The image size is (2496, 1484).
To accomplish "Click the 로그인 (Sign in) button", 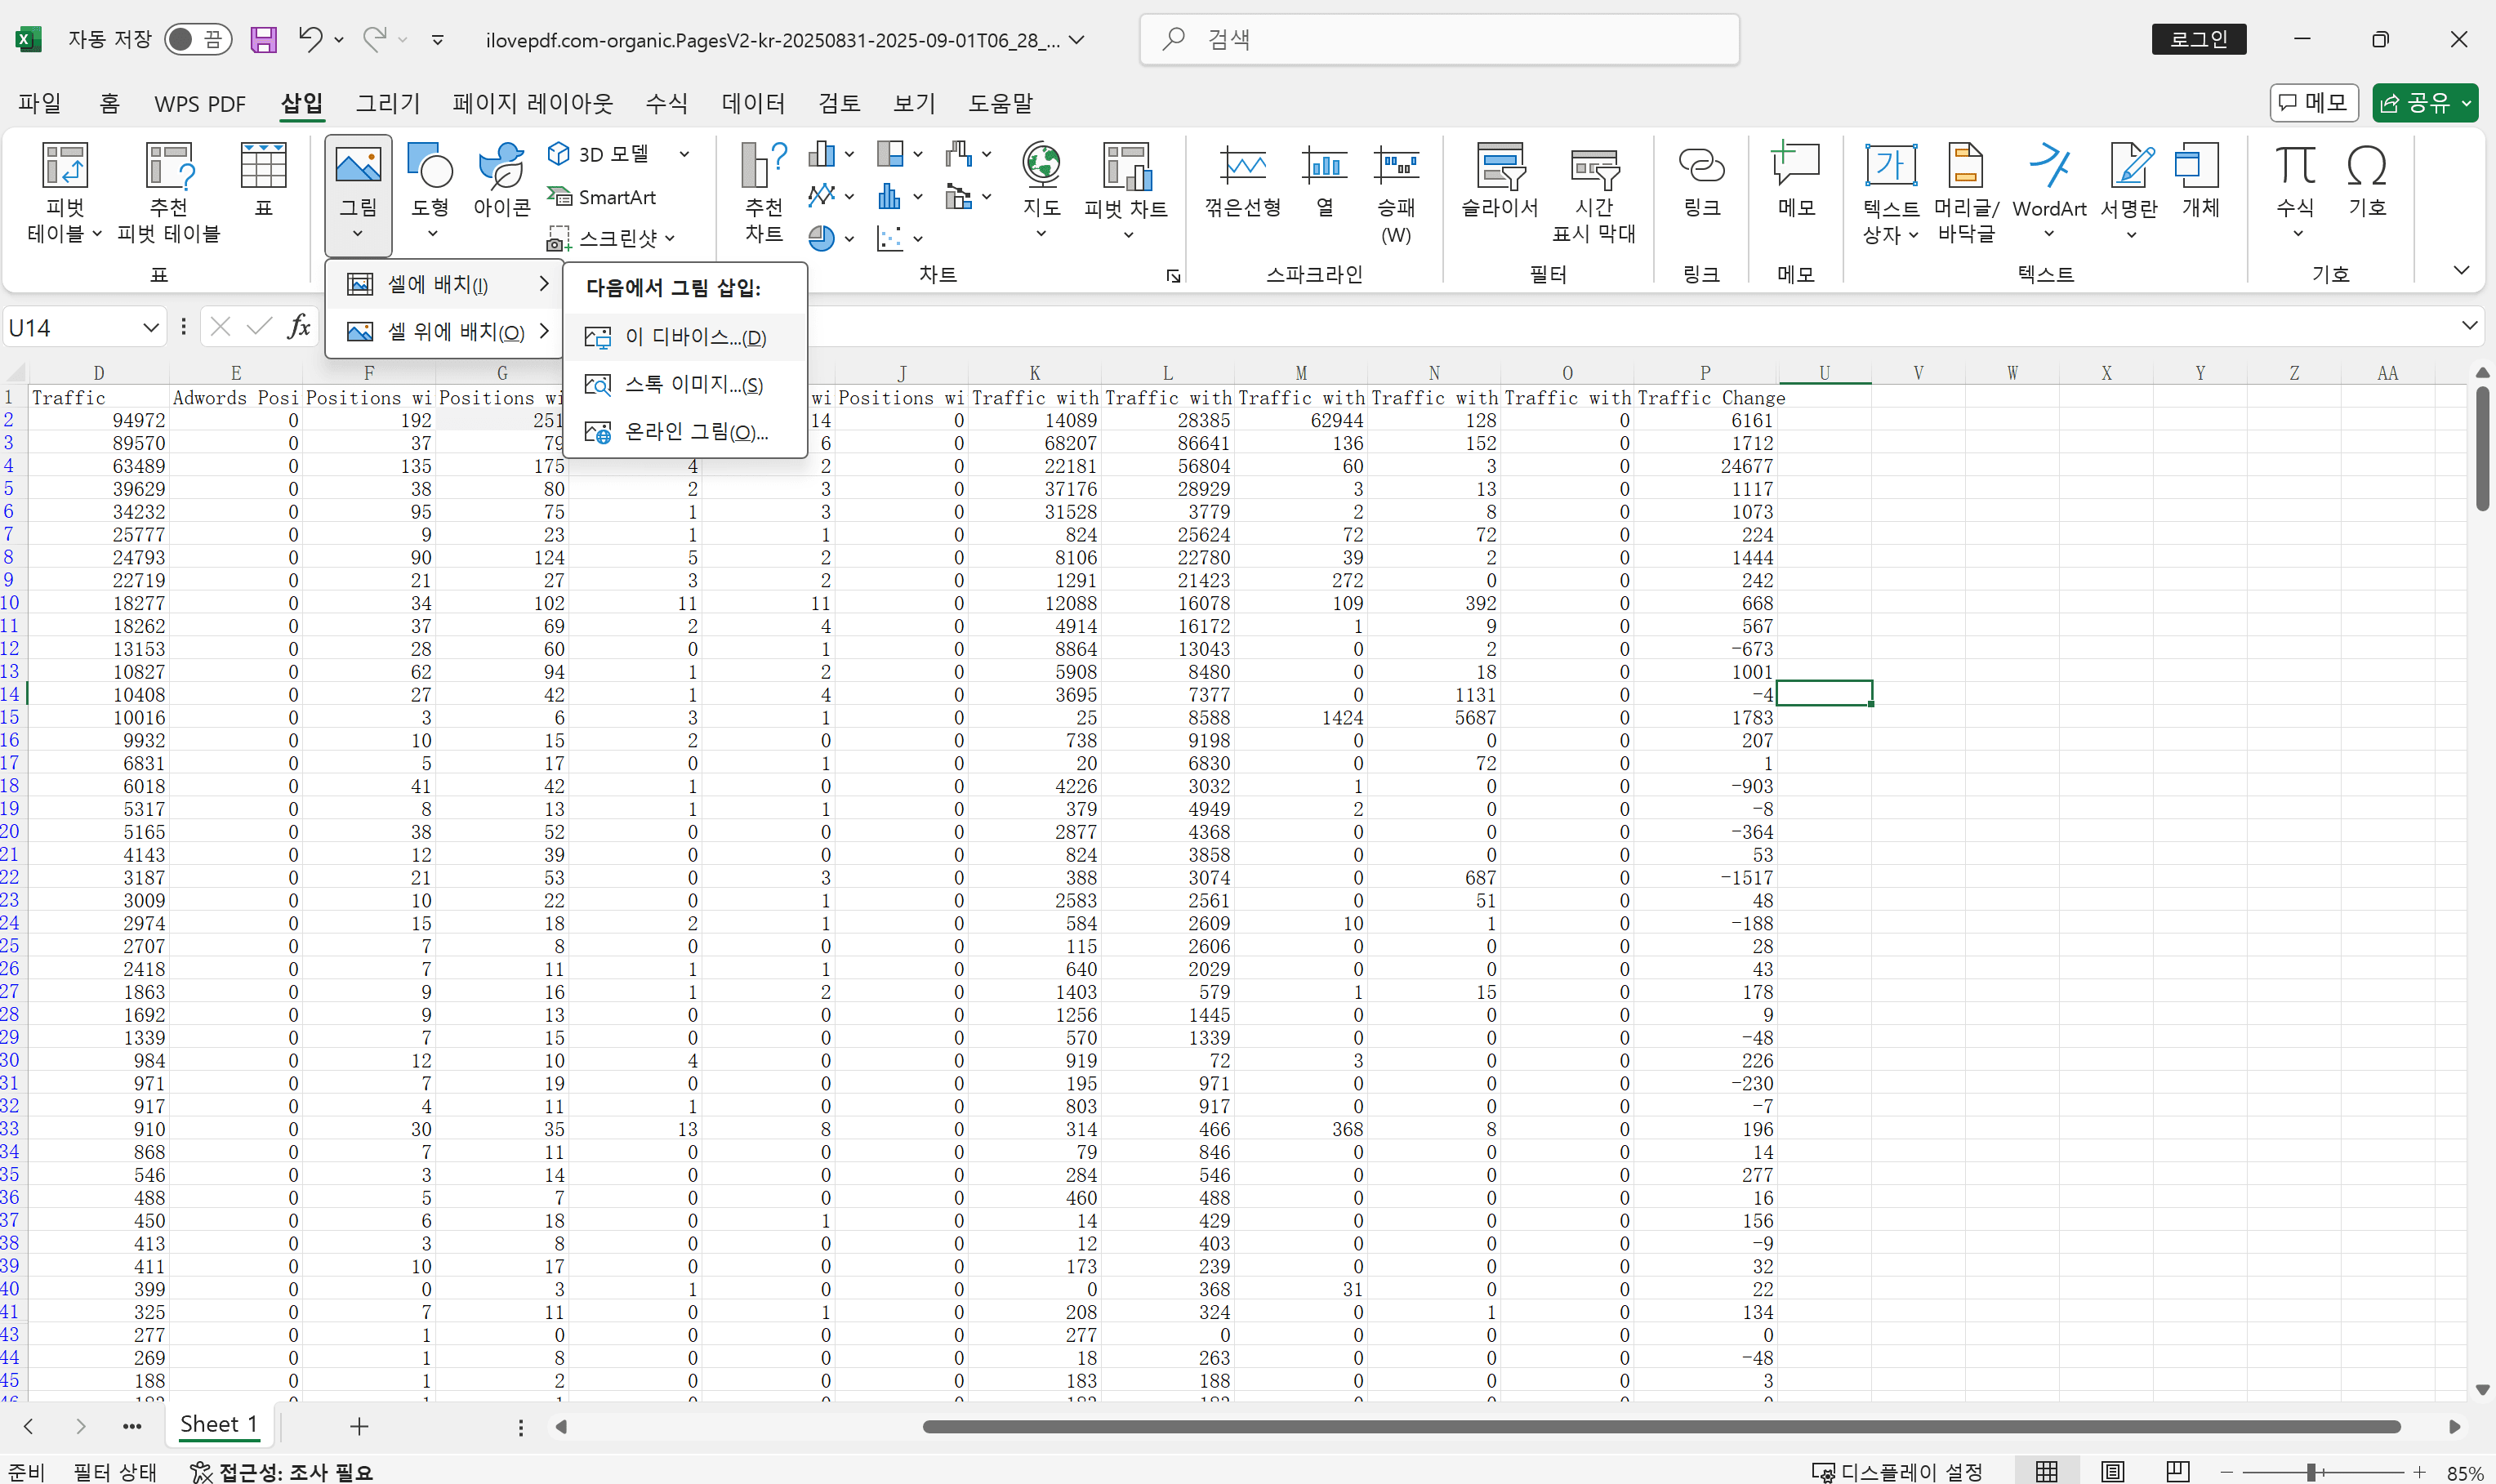I will click(2198, 39).
